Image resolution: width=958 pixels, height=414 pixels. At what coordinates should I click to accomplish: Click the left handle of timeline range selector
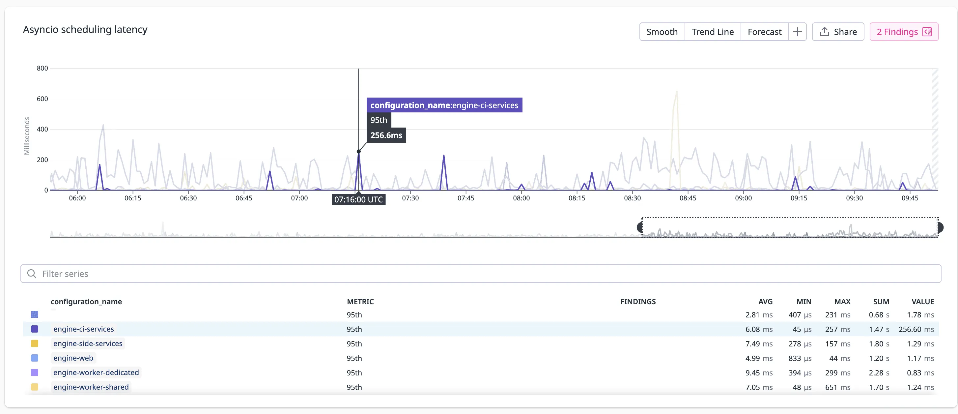(x=640, y=227)
